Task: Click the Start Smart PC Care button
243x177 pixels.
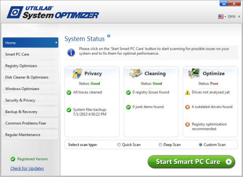Action: [x=191, y=162]
